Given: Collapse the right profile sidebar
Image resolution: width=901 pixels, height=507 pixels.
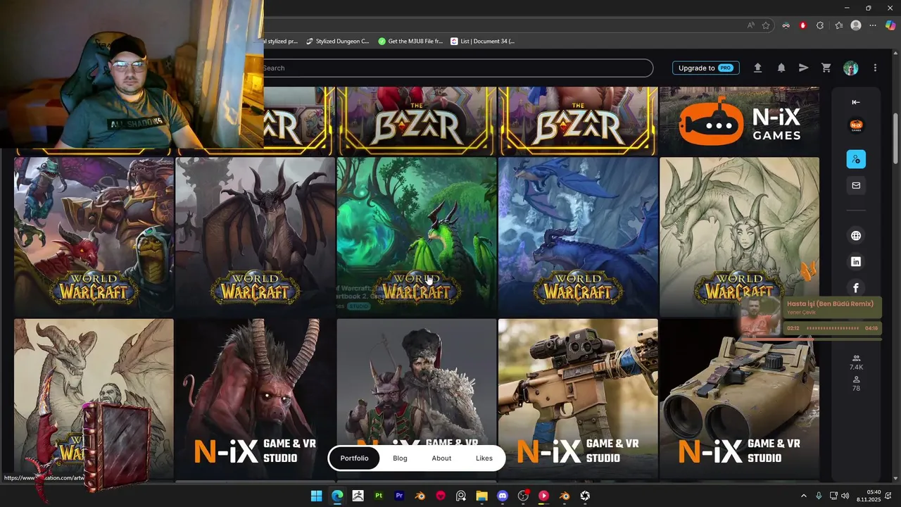Looking at the screenshot, I should 856,102.
